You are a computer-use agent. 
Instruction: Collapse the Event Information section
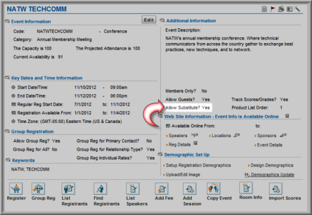7,21
